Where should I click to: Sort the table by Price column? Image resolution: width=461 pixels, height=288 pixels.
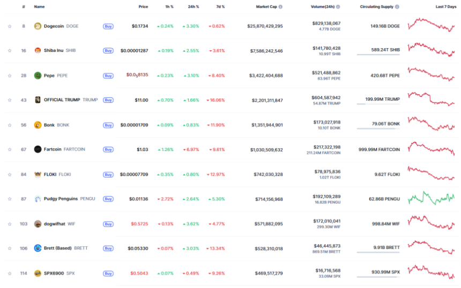click(143, 7)
